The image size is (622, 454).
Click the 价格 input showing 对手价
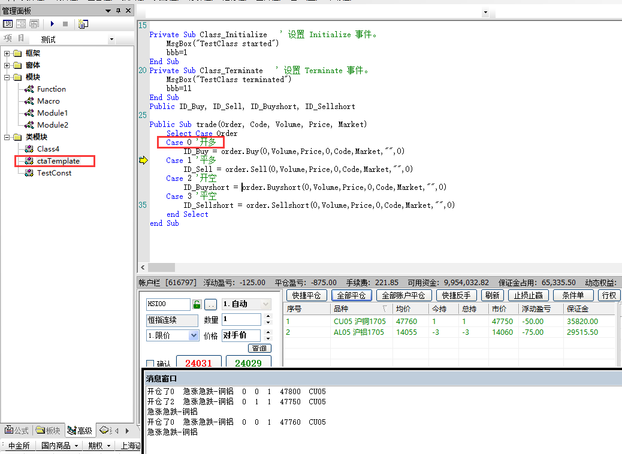click(241, 335)
